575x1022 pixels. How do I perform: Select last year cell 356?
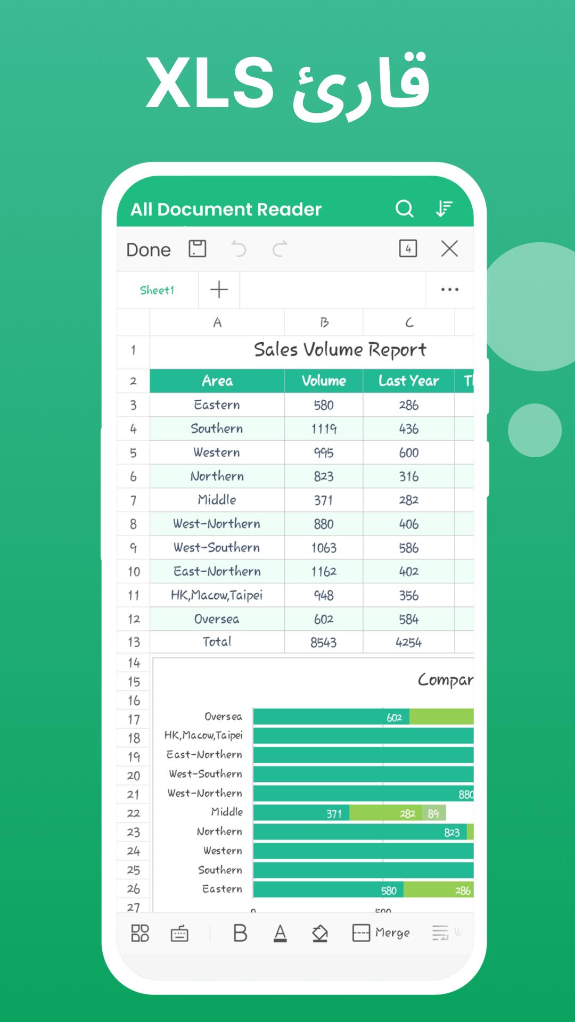coord(409,595)
